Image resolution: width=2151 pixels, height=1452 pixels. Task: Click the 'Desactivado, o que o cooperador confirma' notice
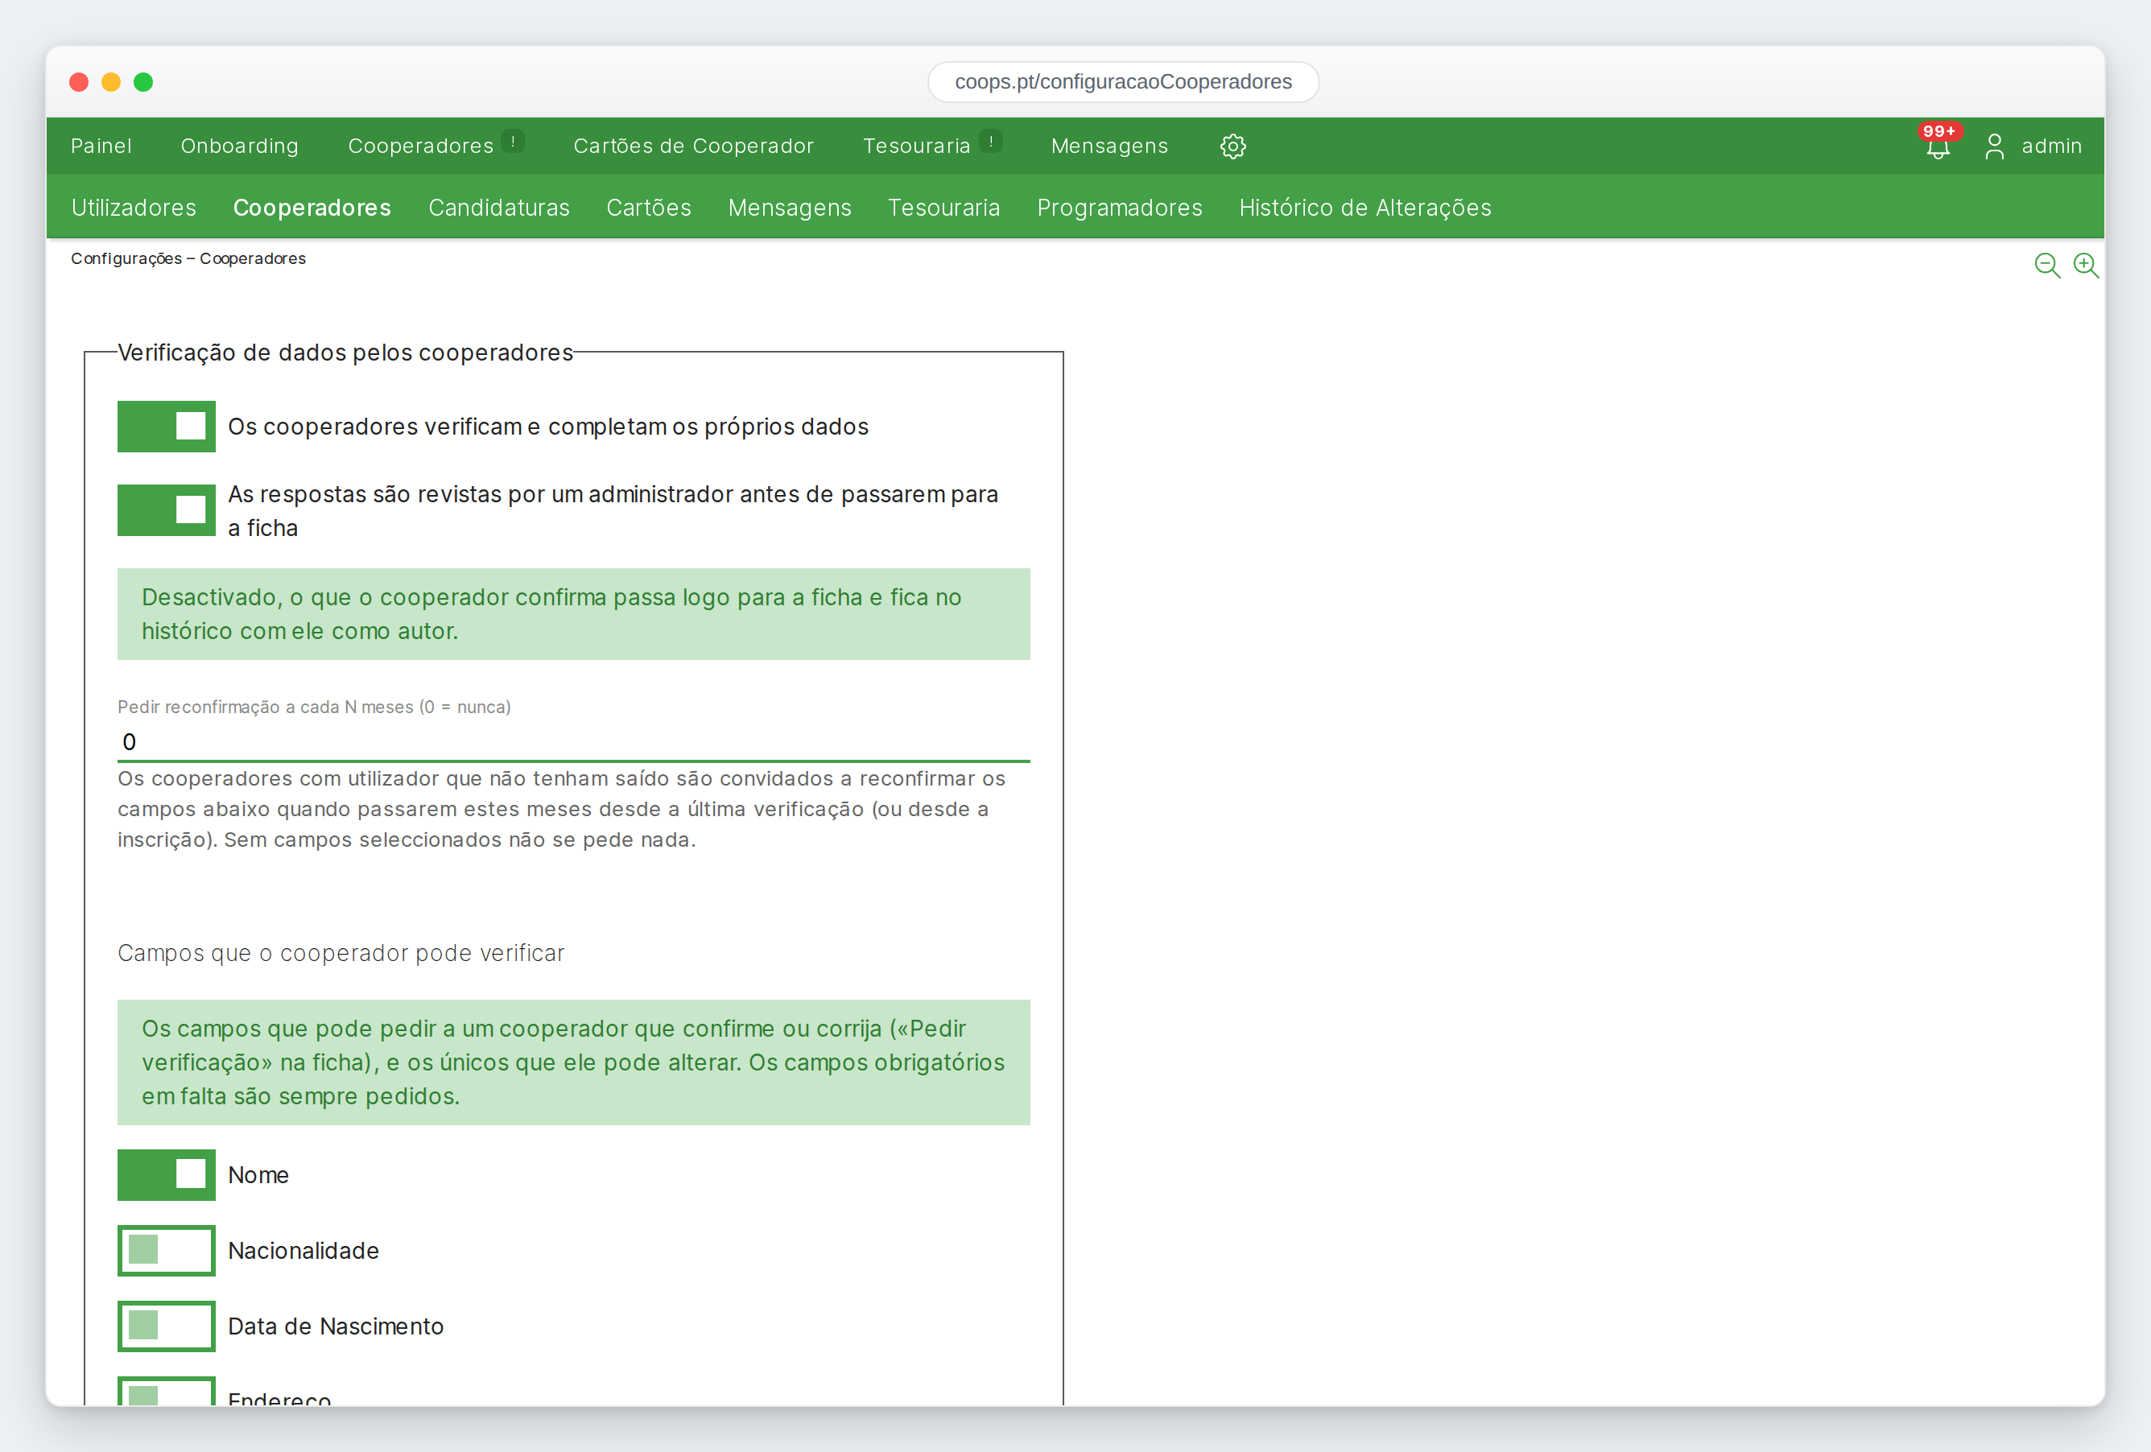click(574, 614)
